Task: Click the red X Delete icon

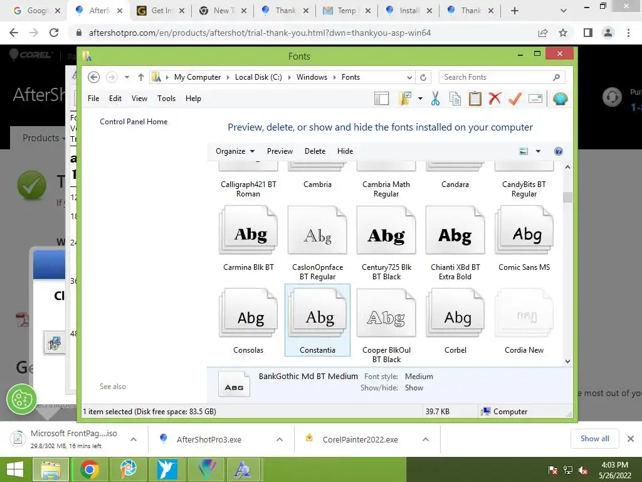Action: pyautogui.click(x=495, y=99)
